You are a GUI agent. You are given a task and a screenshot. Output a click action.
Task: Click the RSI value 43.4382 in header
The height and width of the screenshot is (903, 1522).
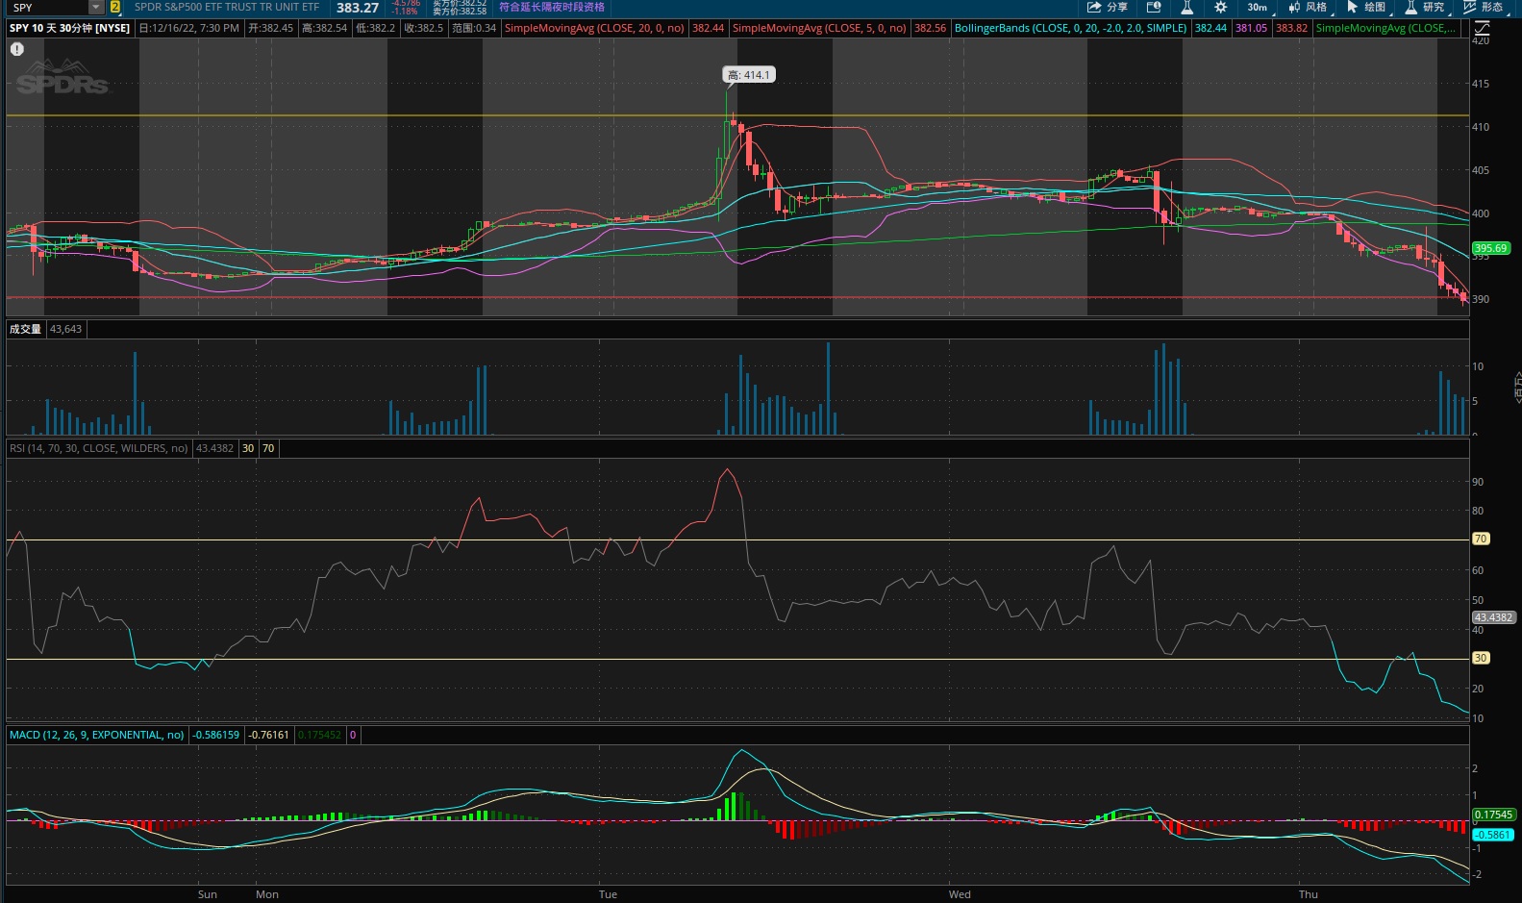[x=214, y=448]
